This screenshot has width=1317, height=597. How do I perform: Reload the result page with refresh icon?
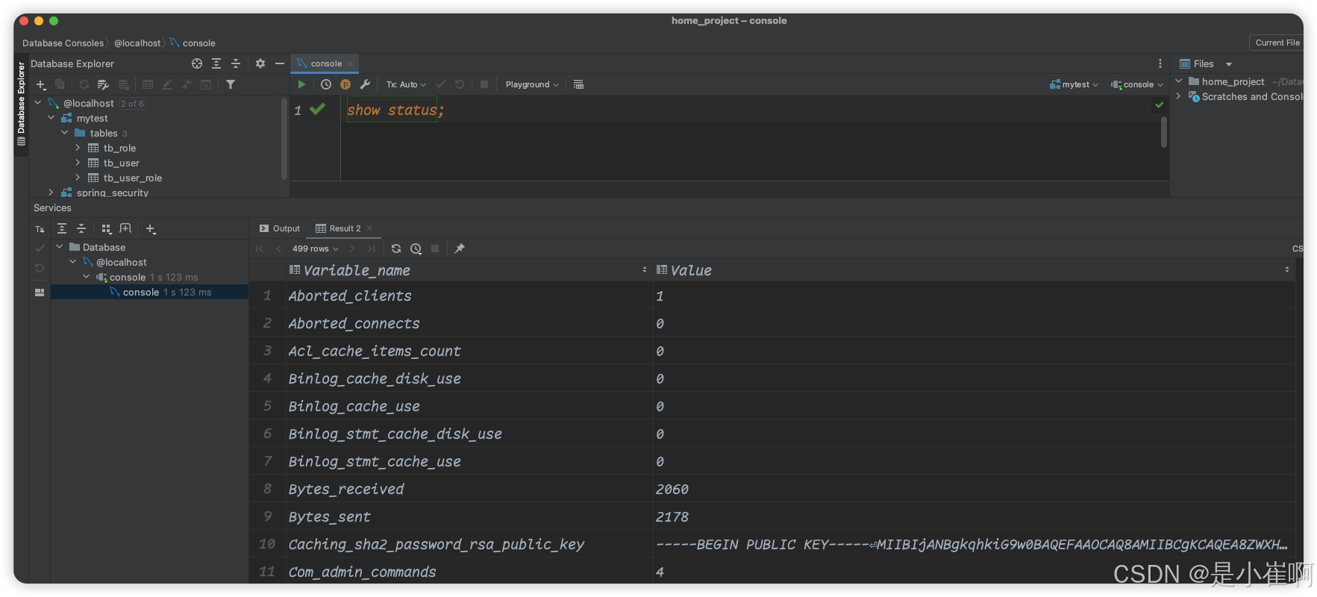pos(396,249)
